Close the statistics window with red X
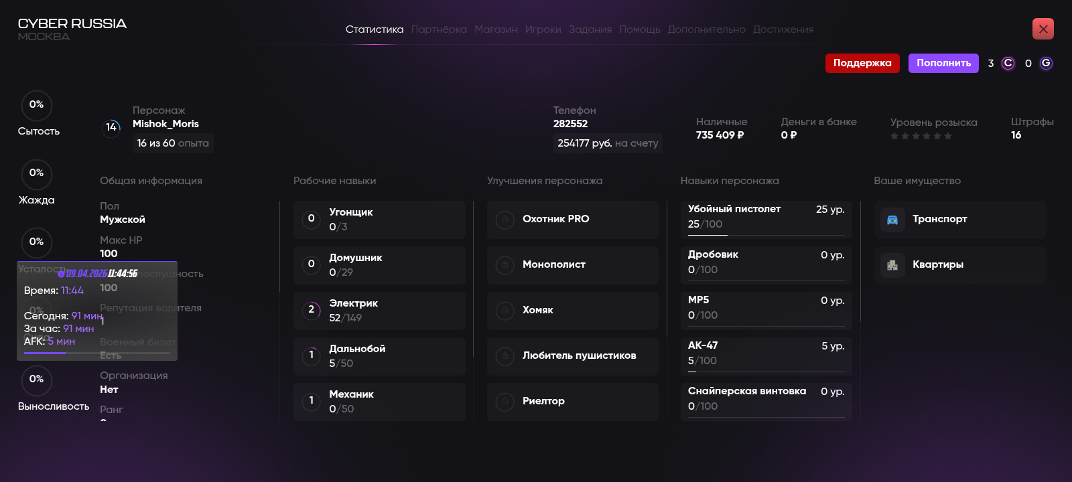Viewport: 1072px width, 482px height. [1043, 29]
